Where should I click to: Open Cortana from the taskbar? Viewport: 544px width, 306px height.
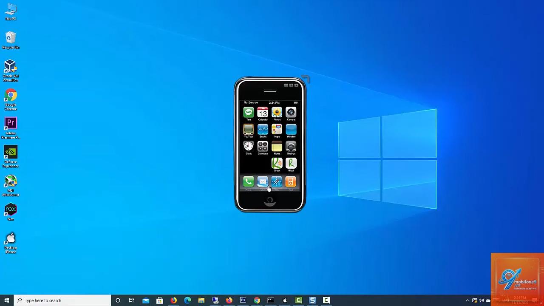tap(118, 300)
